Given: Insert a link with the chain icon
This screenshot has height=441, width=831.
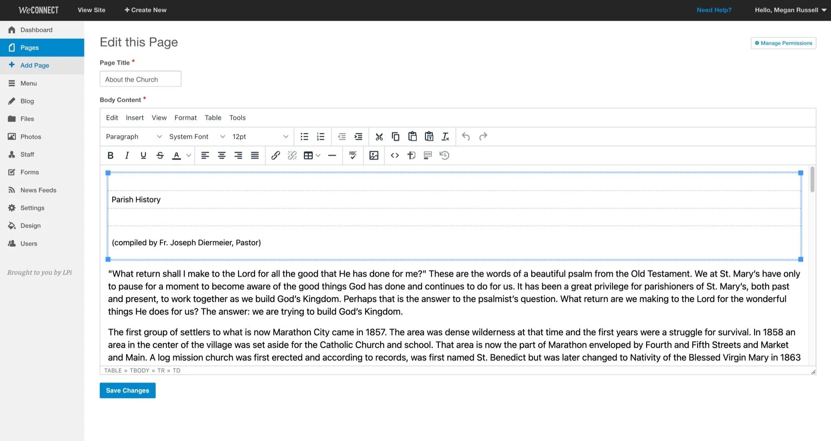Looking at the screenshot, I should (275, 155).
